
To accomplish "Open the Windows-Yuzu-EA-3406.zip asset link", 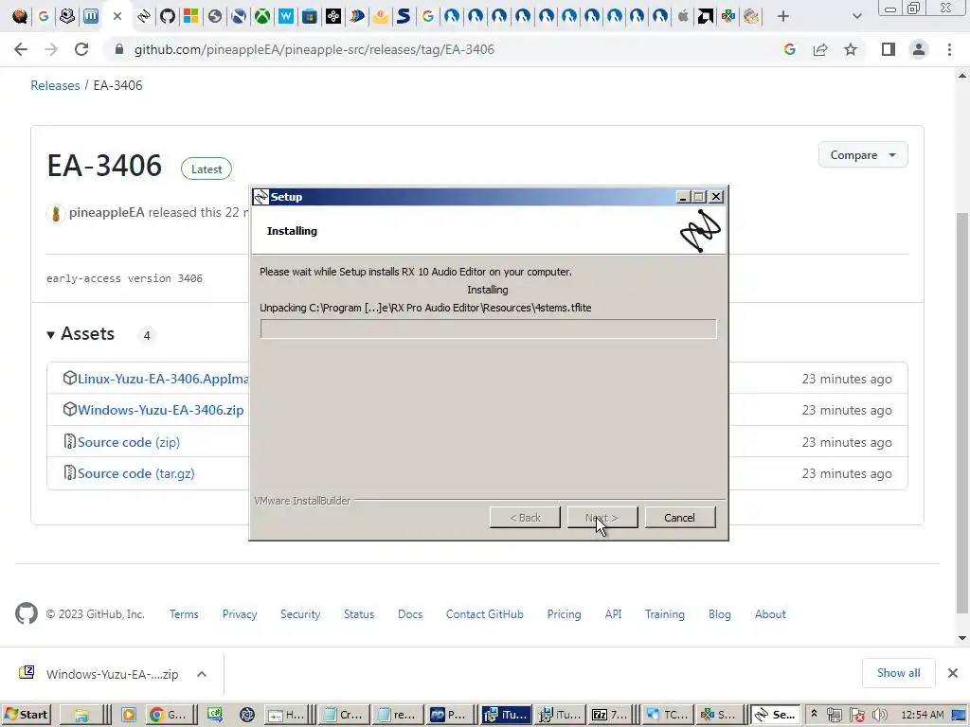I will (x=160, y=410).
